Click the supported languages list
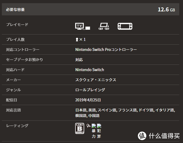Screen dimensions: 183x143 coord(125,113)
